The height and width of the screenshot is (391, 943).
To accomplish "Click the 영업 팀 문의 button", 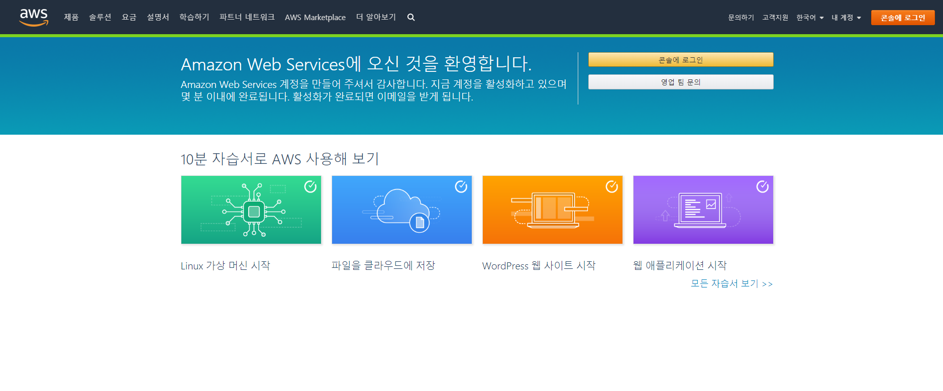I will 681,82.
